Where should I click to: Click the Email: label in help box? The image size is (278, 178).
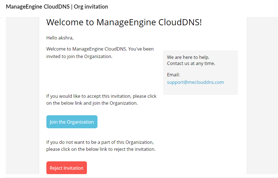pyautogui.click(x=173, y=75)
